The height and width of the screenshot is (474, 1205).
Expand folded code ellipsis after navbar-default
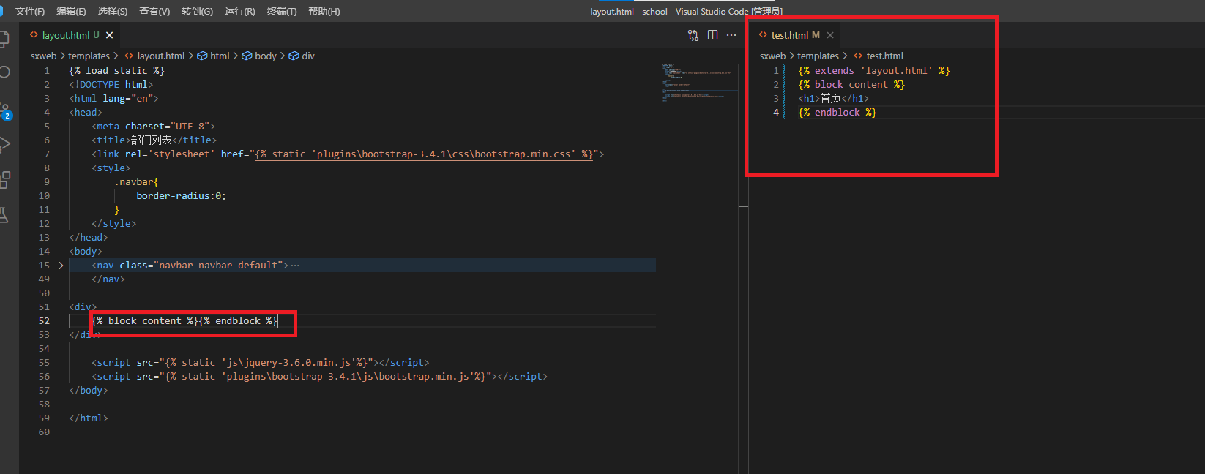coord(295,266)
